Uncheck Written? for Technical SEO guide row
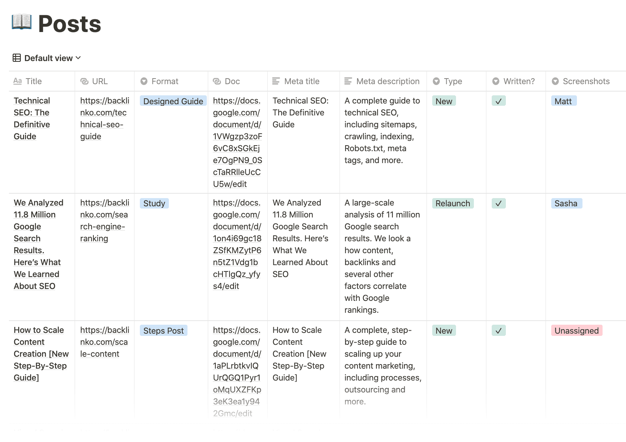The height and width of the screenshot is (442, 626). 499,101
